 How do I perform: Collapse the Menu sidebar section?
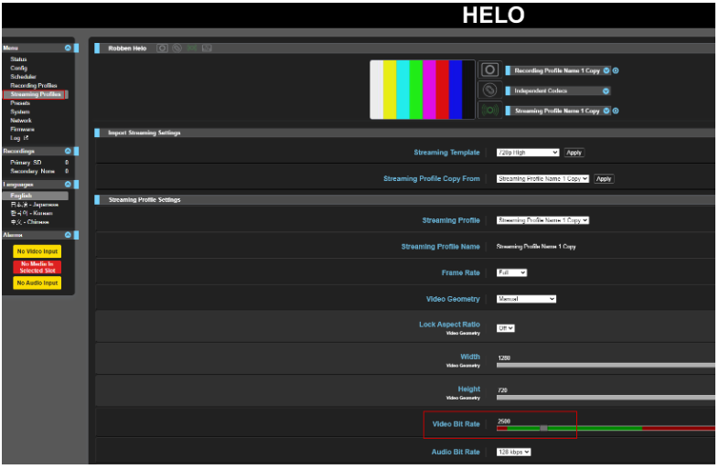click(x=68, y=48)
